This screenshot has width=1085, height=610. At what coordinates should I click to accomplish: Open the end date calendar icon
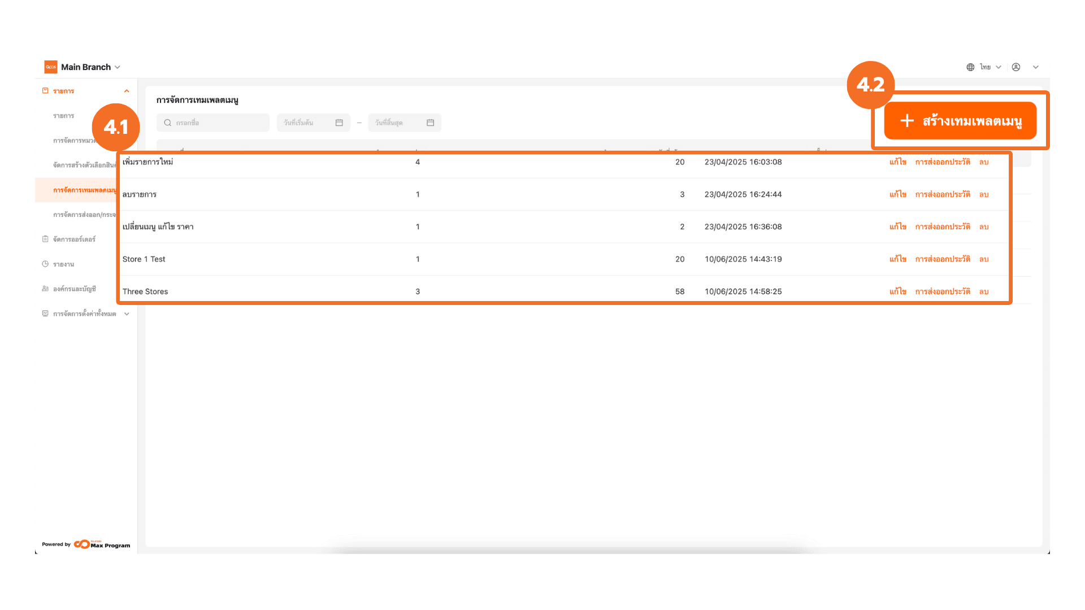pyautogui.click(x=430, y=123)
